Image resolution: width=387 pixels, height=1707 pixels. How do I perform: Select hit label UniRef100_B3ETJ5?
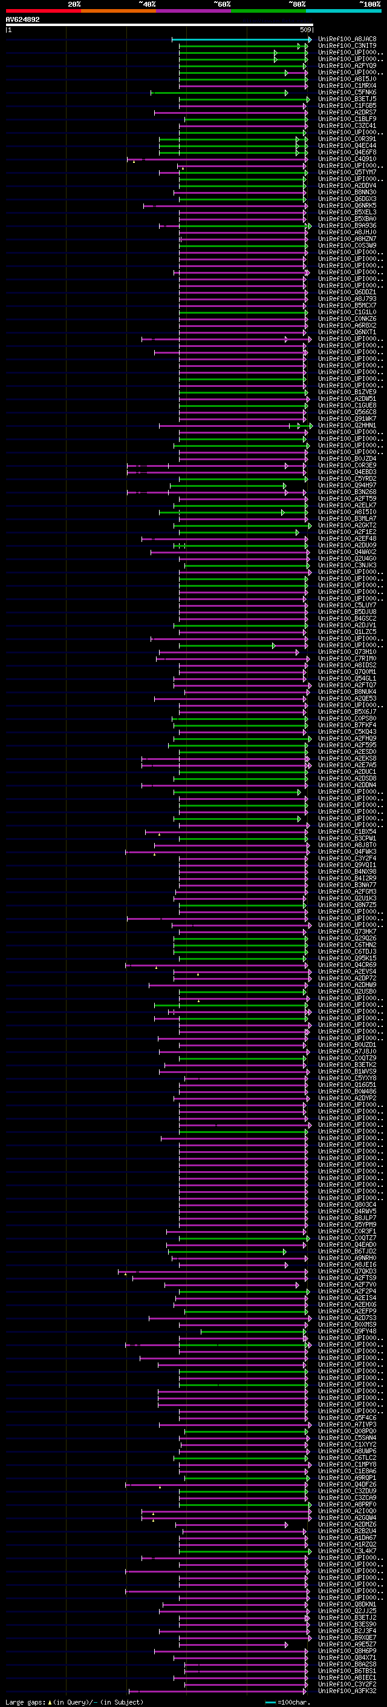click(x=347, y=99)
